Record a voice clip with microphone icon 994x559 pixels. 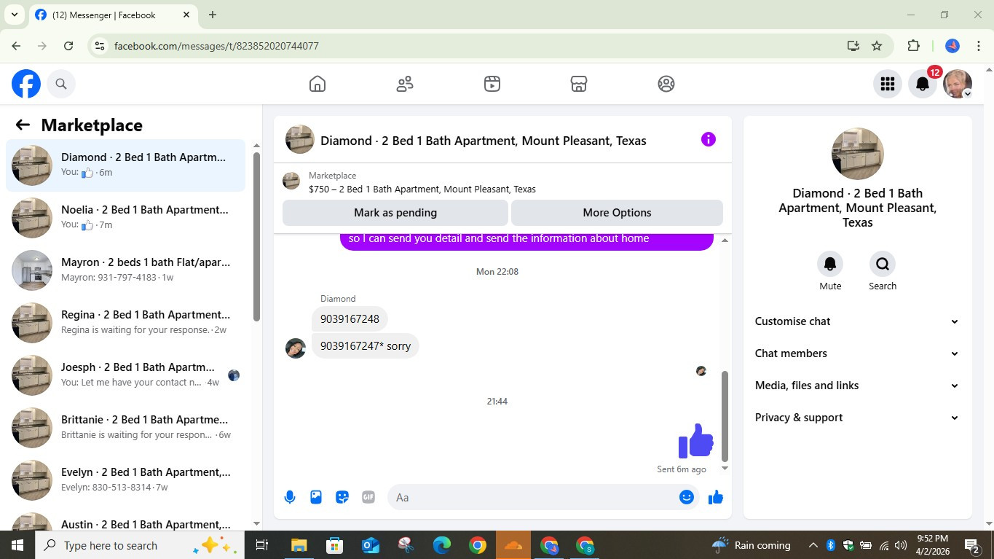pyautogui.click(x=290, y=497)
